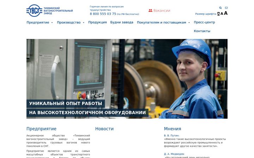The image size is (254, 158).
Task: Click the Уникальный опыт работы banner caption
Action: click(66, 104)
